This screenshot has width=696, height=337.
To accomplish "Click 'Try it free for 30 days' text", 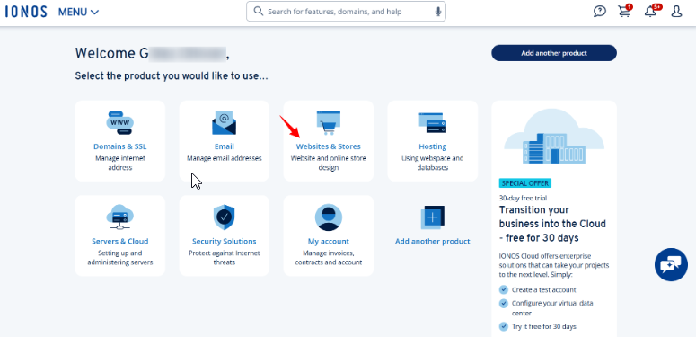I will tap(543, 326).
